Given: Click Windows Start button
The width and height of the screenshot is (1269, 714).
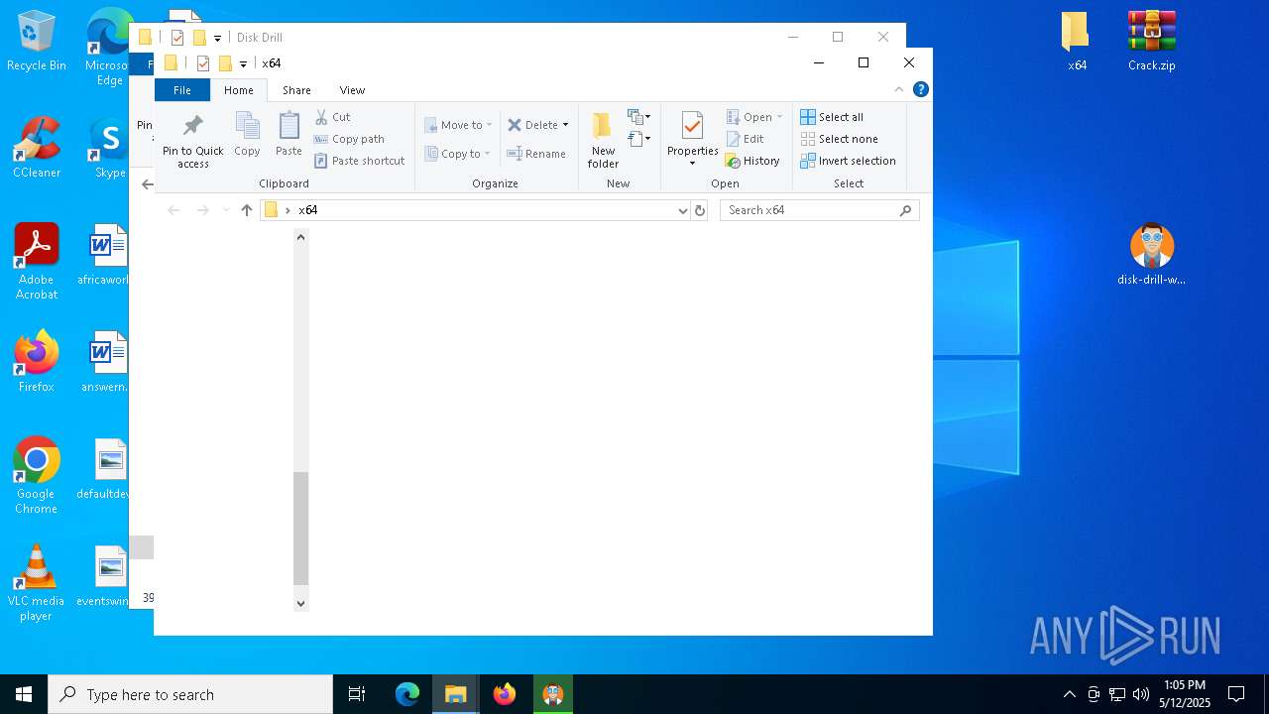Looking at the screenshot, I should tap(24, 694).
